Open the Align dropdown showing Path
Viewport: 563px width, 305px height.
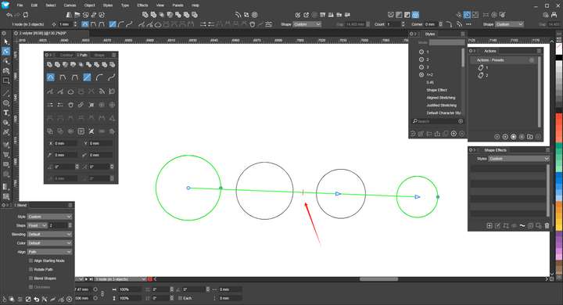tap(49, 252)
